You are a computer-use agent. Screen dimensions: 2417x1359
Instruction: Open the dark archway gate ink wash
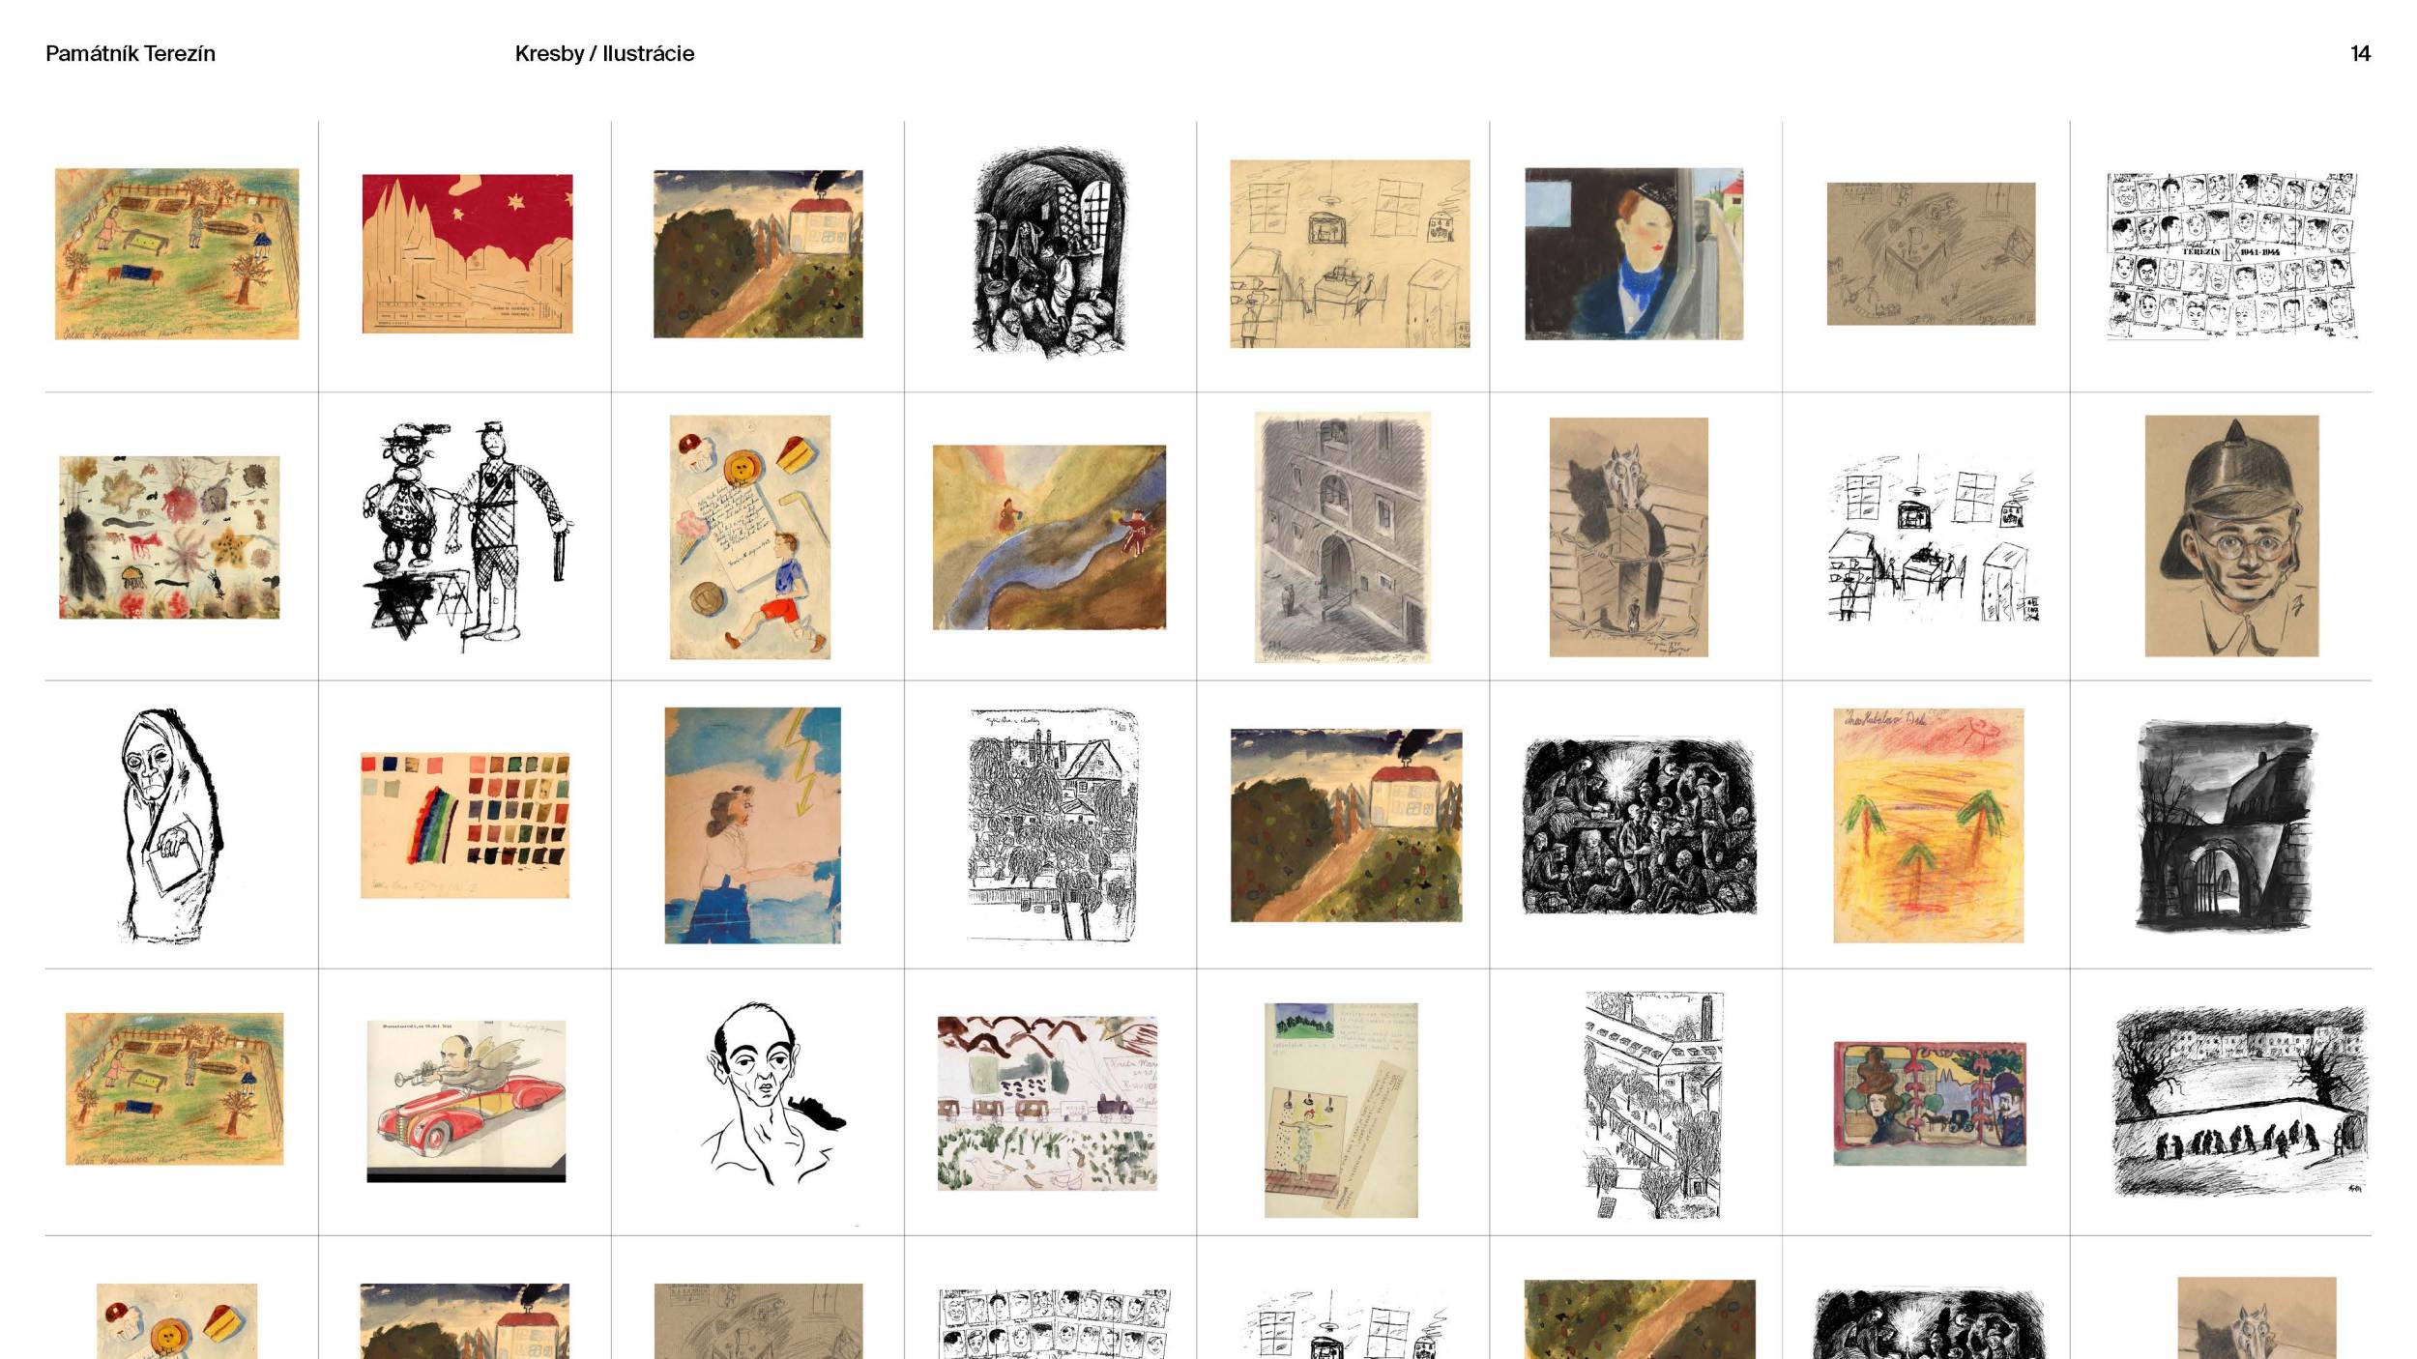(2226, 826)
